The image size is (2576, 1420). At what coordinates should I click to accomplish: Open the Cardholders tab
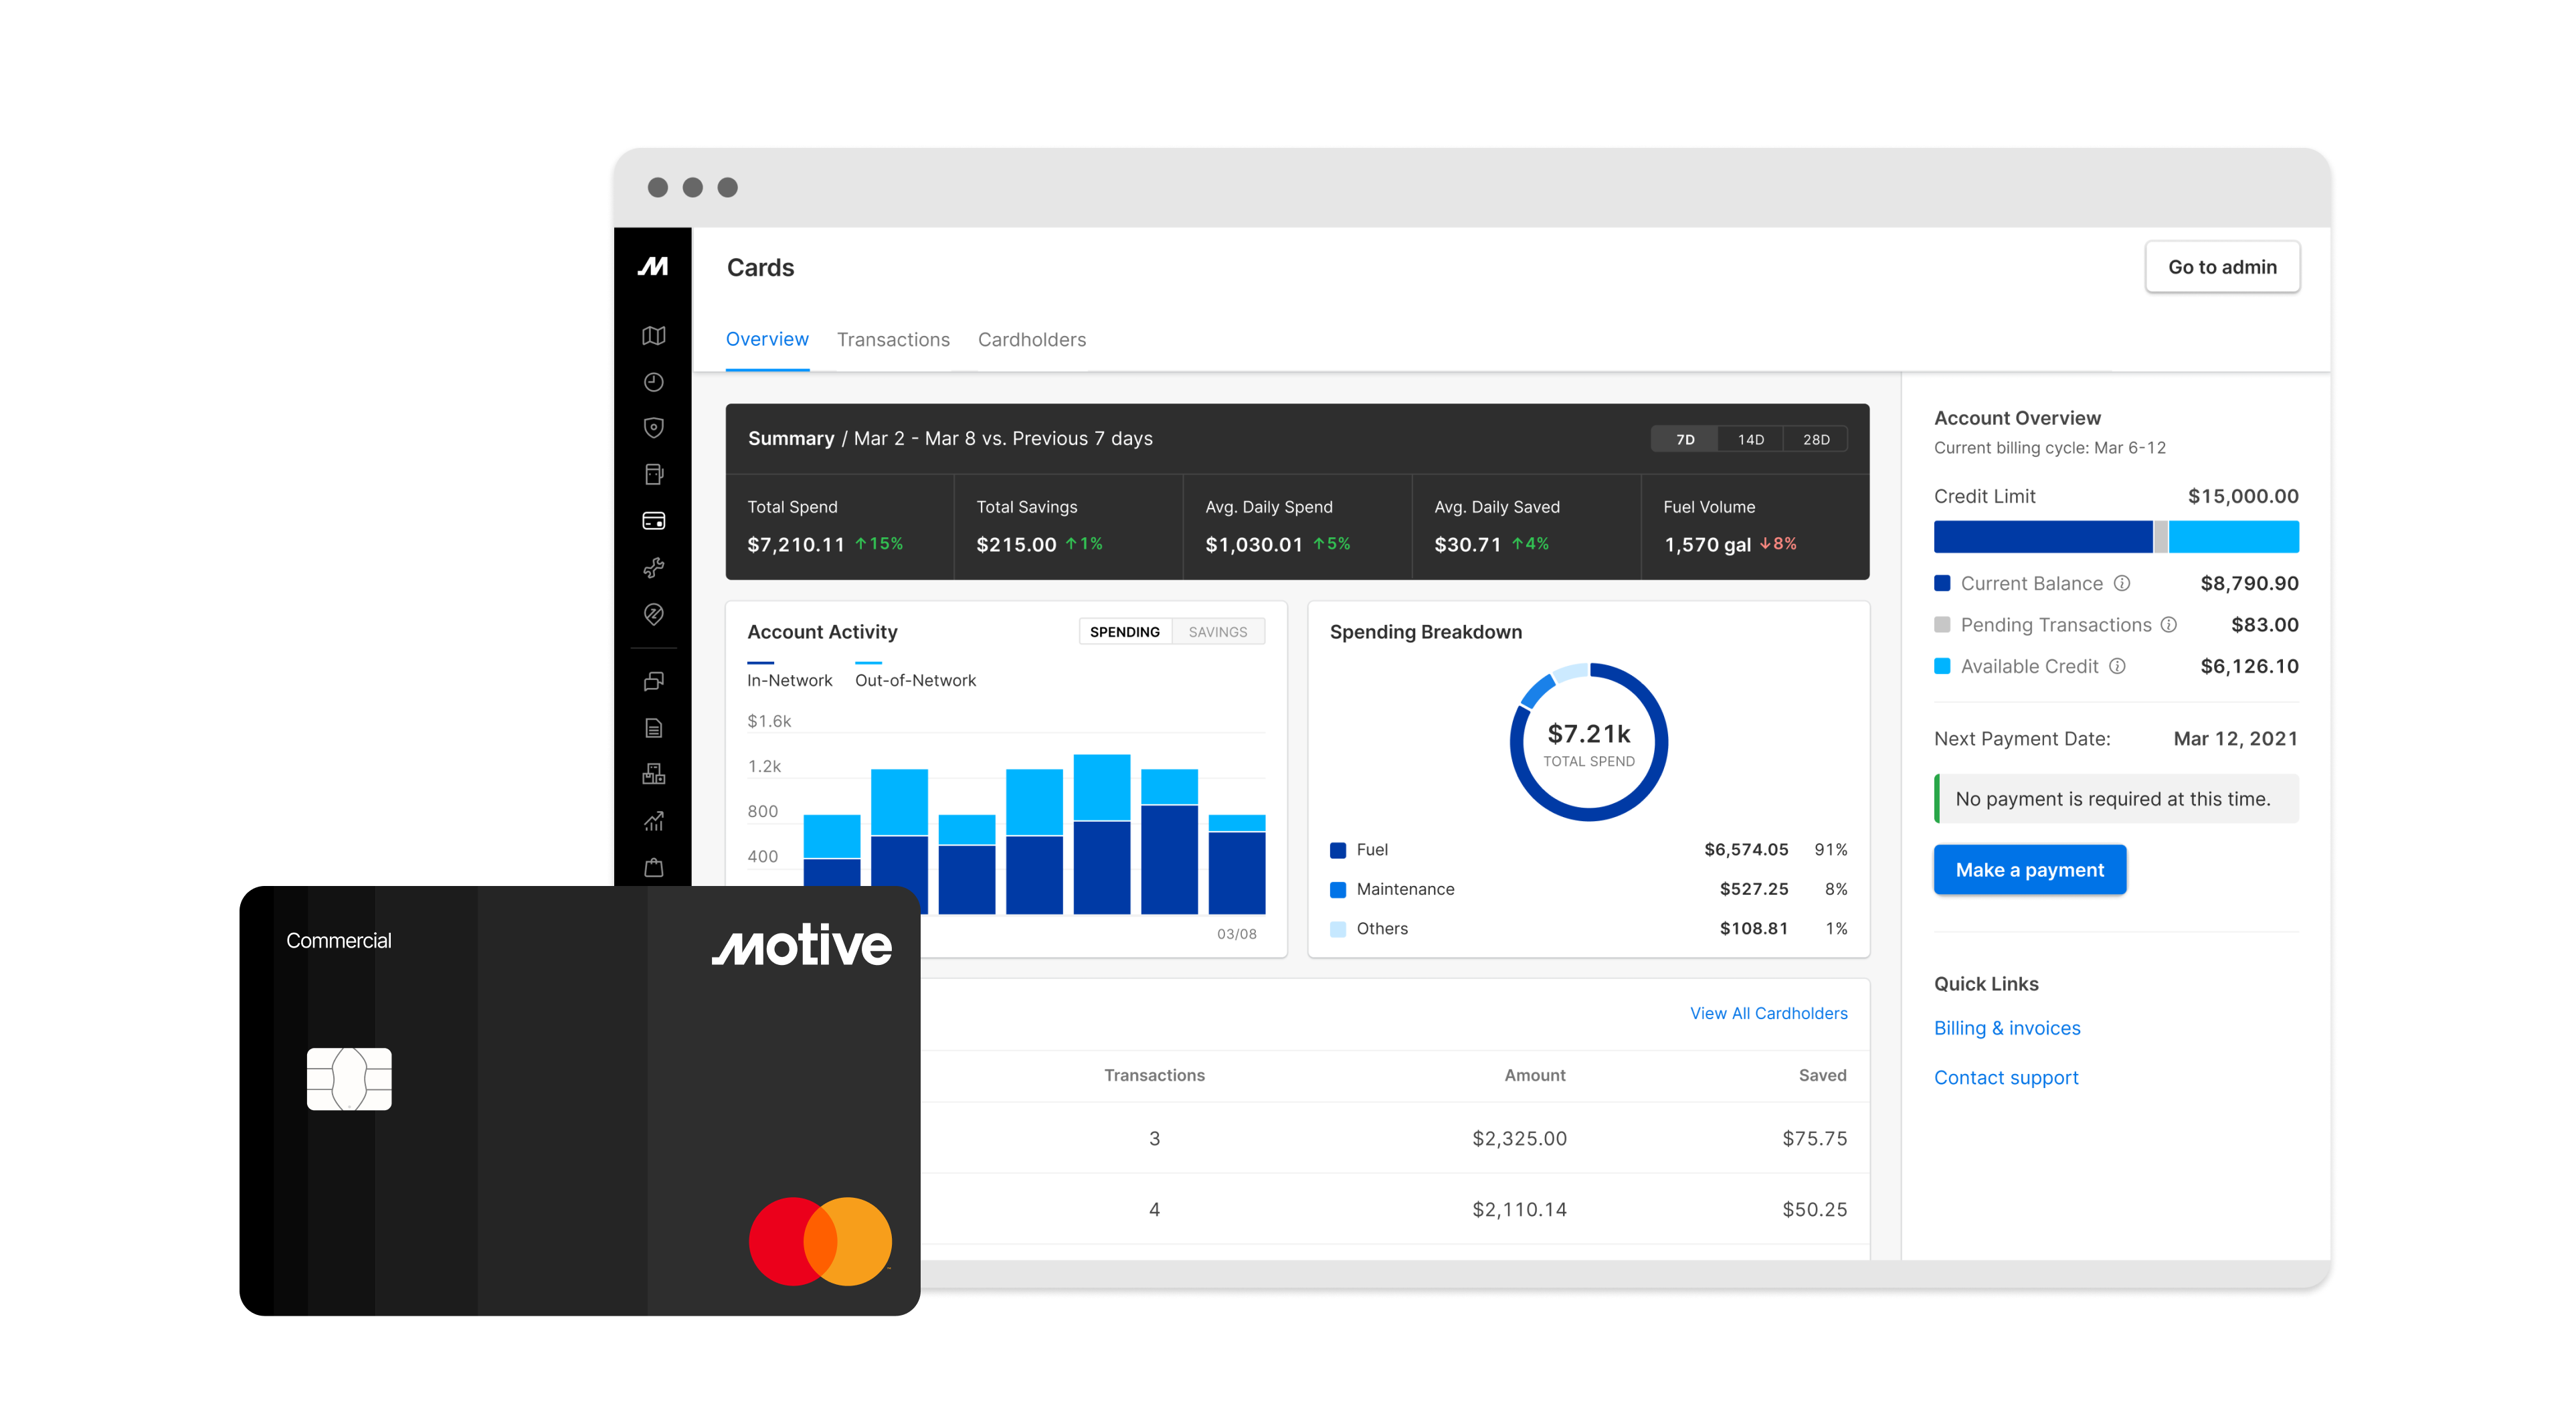pos(1032,340)
